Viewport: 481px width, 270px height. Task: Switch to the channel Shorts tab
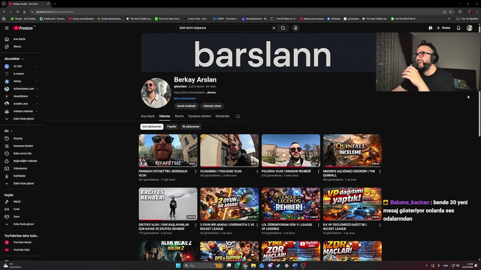(x=179, y=116)
